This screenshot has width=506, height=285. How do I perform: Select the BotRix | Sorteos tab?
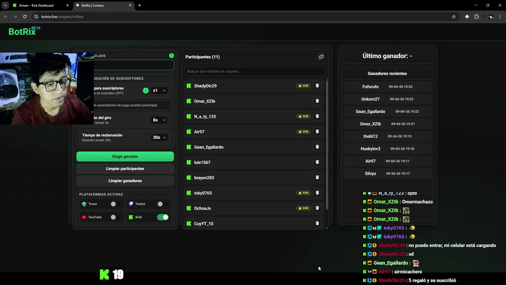click(103, 6)
